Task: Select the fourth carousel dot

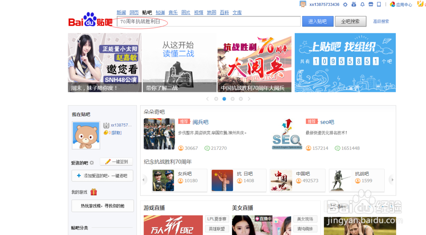Action: [x=241, y=99]
